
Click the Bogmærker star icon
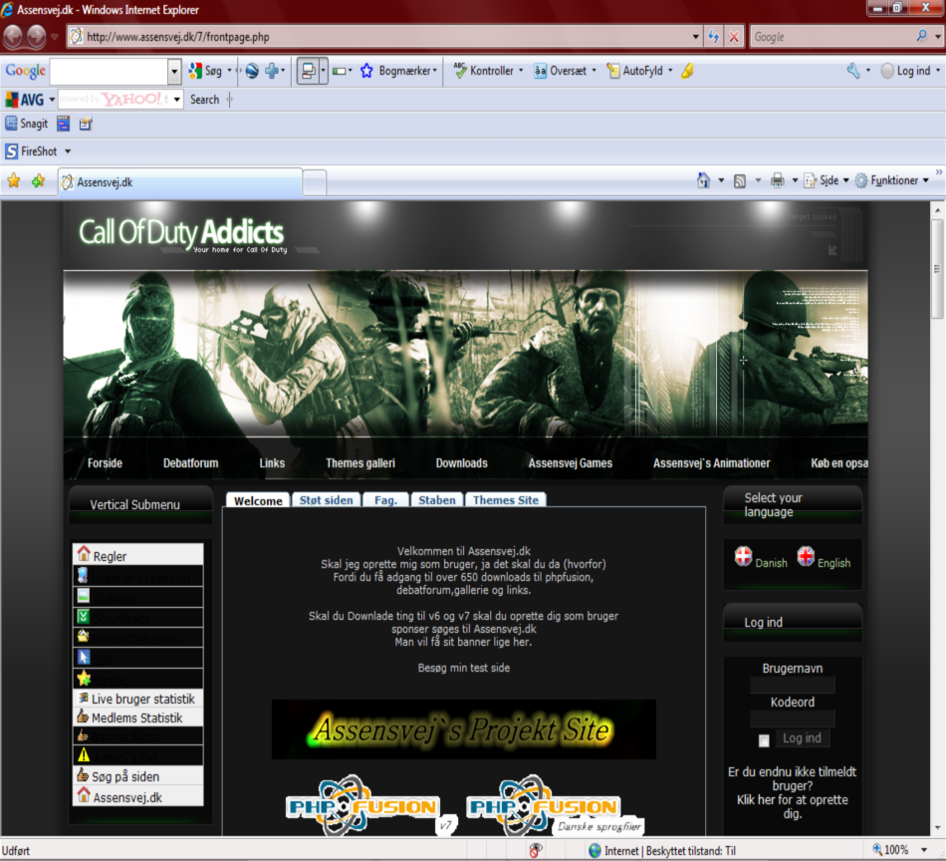(366, 71)
